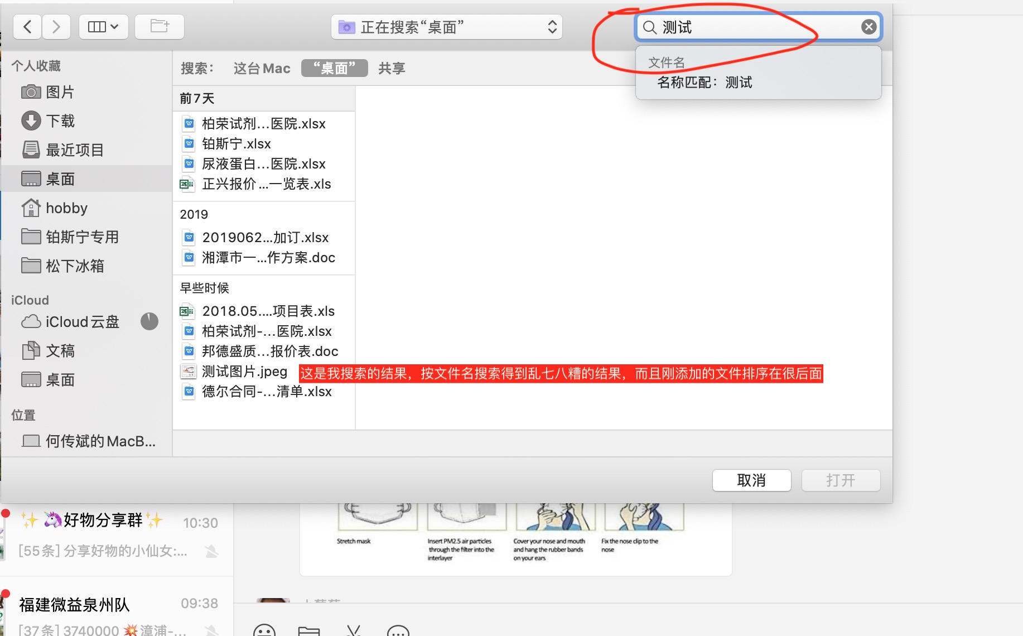The image size is (1023, 636).
Task: Select file 湘潭市一...作方案.doc
Action: (x=264, y=258)
